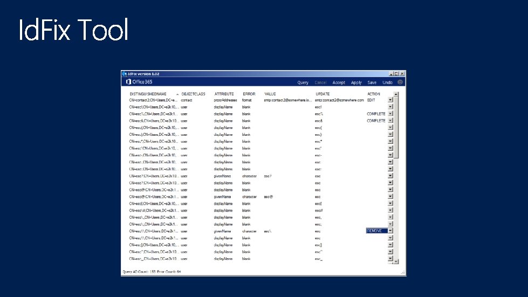Select the REMOVE action cell
The height and width of the screenshot is (297, 528).
point(377,231)
